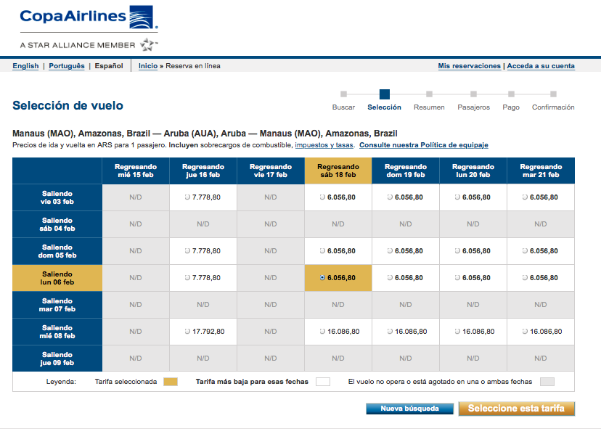Select 7.778,80 fare leaving dom 05, returning jue 16
The height and width of the screenshot is (434, 601).
(x=187, y=251)
